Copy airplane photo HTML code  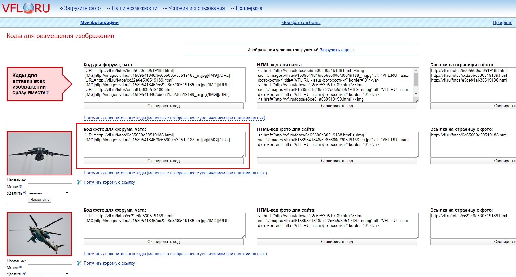pyautogui.click(x=337, y=161)
